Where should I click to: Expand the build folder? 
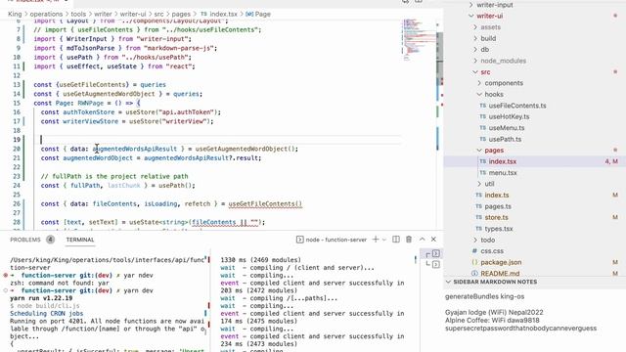tap(475, 38)
